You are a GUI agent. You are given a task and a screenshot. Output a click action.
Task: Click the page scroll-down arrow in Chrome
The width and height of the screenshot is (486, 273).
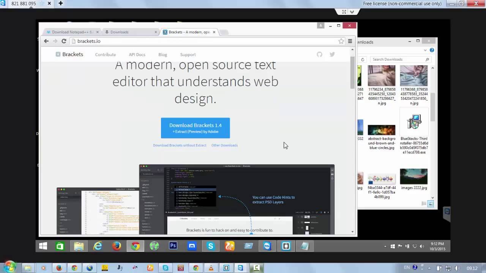tap(352, 231)
